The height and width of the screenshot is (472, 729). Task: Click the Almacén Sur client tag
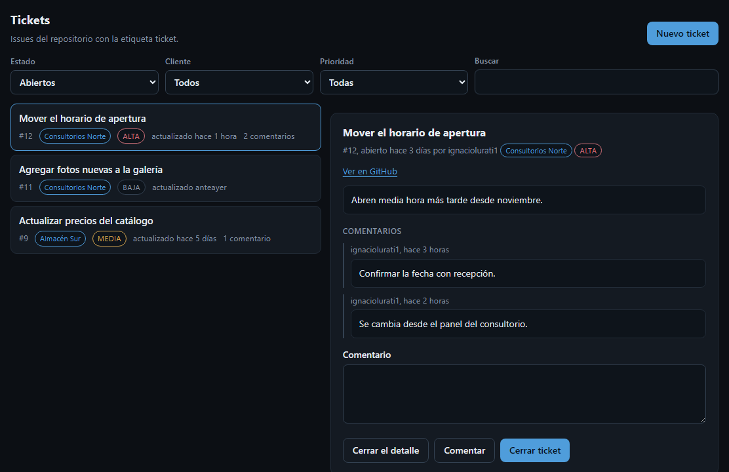pyautogui.click(x=60, y=239)
